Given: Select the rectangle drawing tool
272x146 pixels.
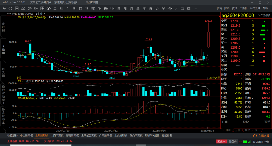Looking at the screenshot, I should click(x=182, y=9).
